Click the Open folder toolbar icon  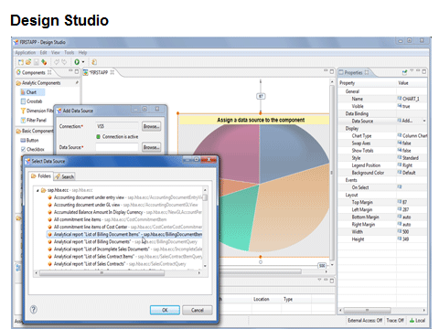(28, 62)
